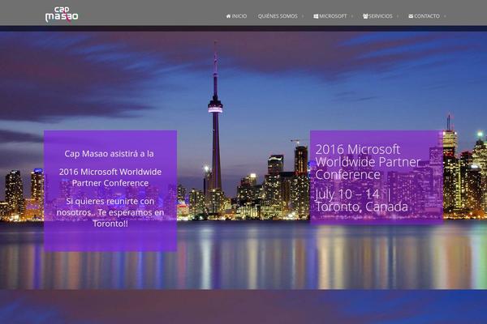The image size is (487, 324).
Task: Click the 'July 10 – 14 | Toronto, Canada' text
Action: (361, 201)
